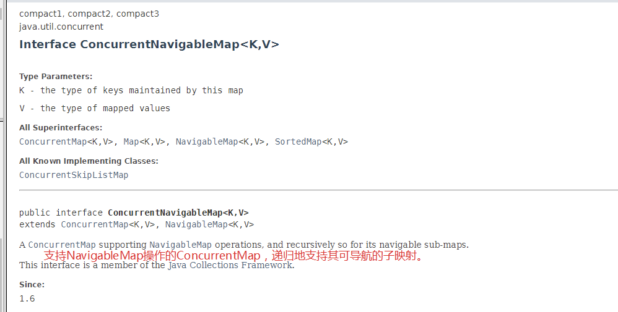Click the '1.6' version value
This screenshot has height=312, width=618.
click(27, 298)
